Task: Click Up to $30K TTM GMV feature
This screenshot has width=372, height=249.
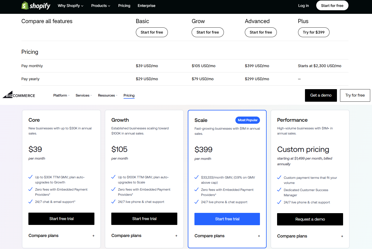Action: [x=60, y=180]
